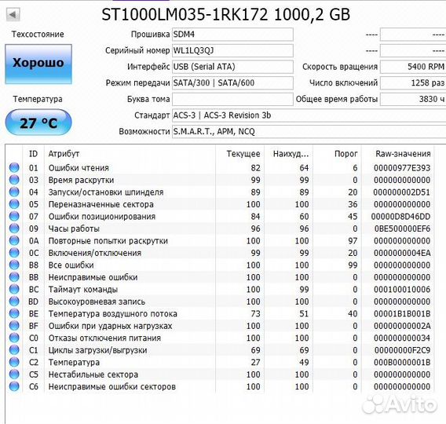Click the ID column header
Image resolution: width=446 pixels, height=424 pixels.
[x=33, y=154]
